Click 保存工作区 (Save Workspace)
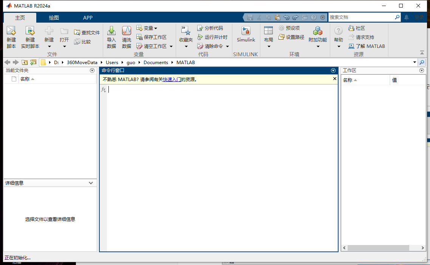Viewport: 430px width, 265px height. (x=152, y=37)
